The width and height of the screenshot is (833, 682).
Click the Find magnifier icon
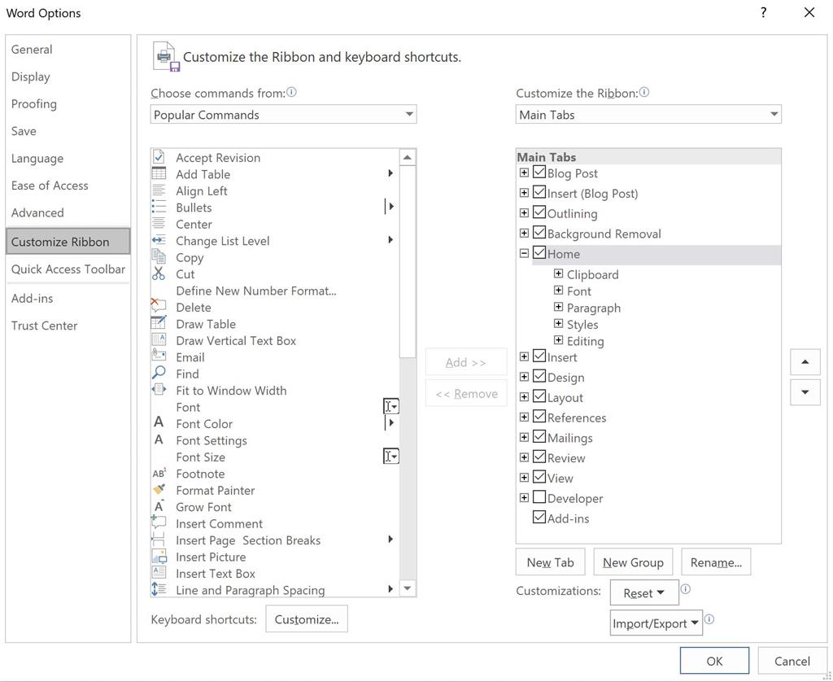[x=159, y=374]
